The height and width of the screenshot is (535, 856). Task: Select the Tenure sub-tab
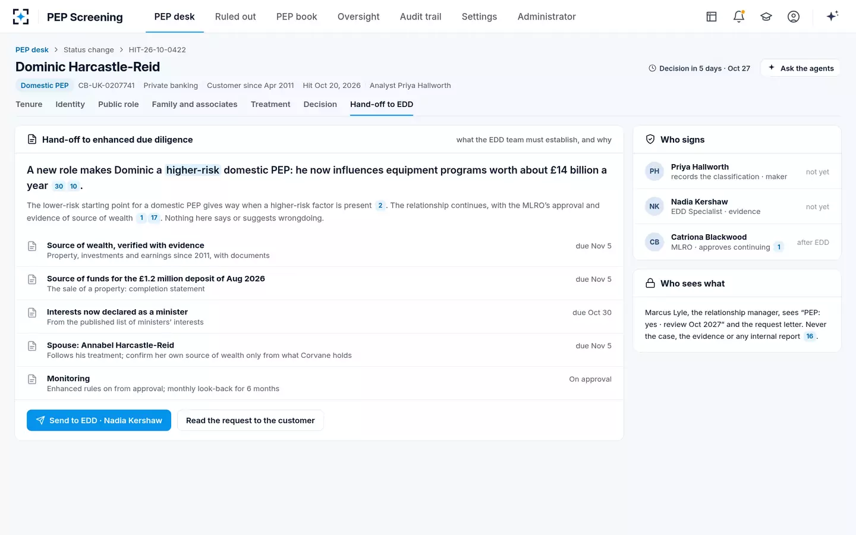pyautogui.click(x=29, y=104)
